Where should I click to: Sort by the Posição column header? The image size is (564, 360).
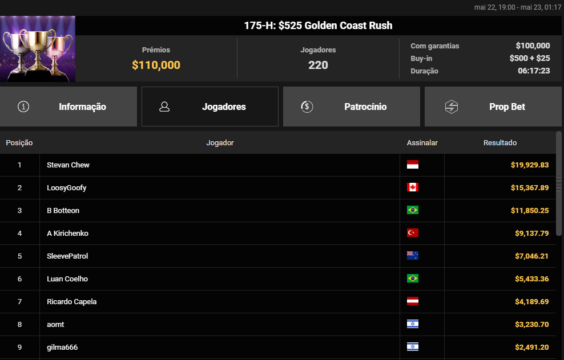click(19, 143)
